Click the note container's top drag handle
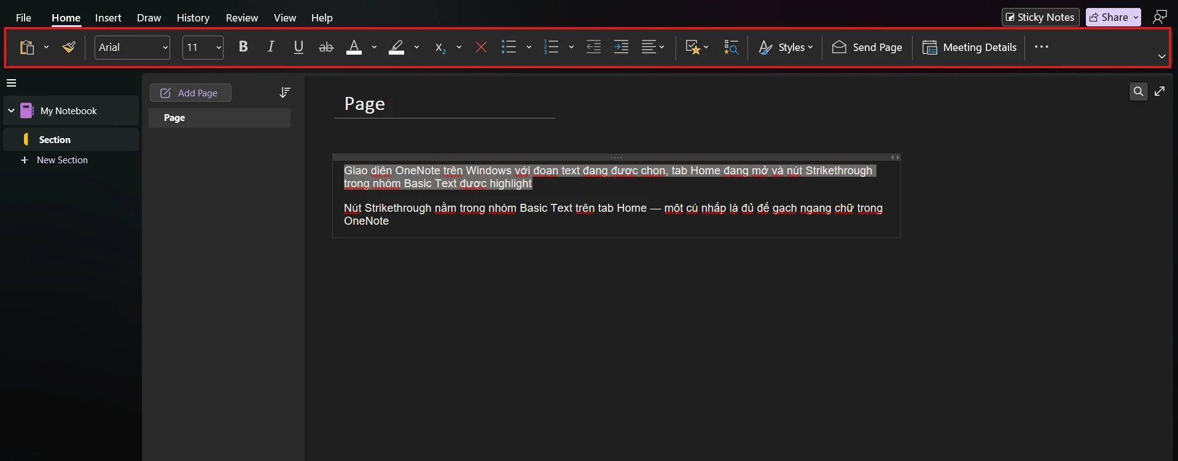This screenshot has height=461, width=1178. point(616,158)
